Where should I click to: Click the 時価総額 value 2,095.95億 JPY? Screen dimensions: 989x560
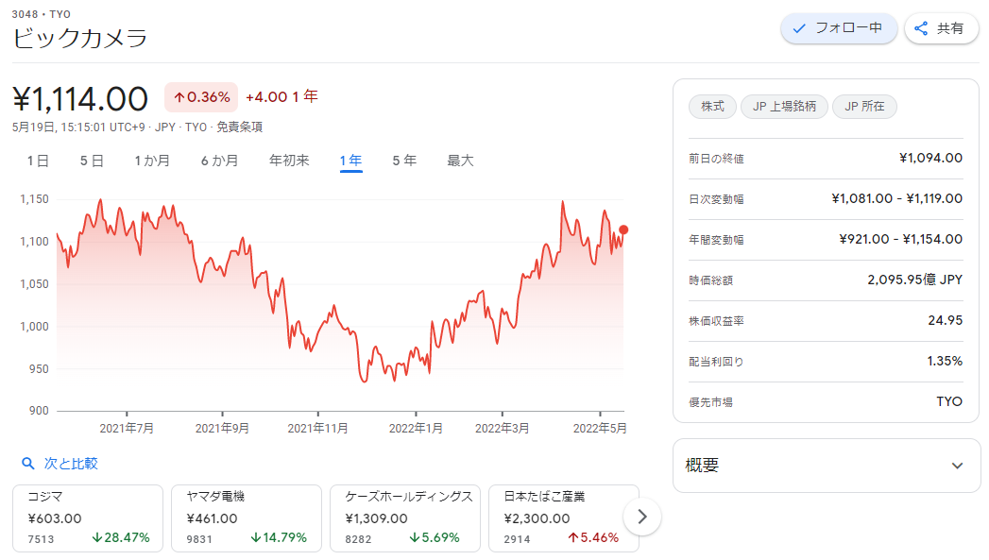pos(914,280)
